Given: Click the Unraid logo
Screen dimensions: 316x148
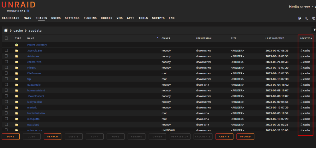Looking at the screenshot, I should [x=18, y=4].
